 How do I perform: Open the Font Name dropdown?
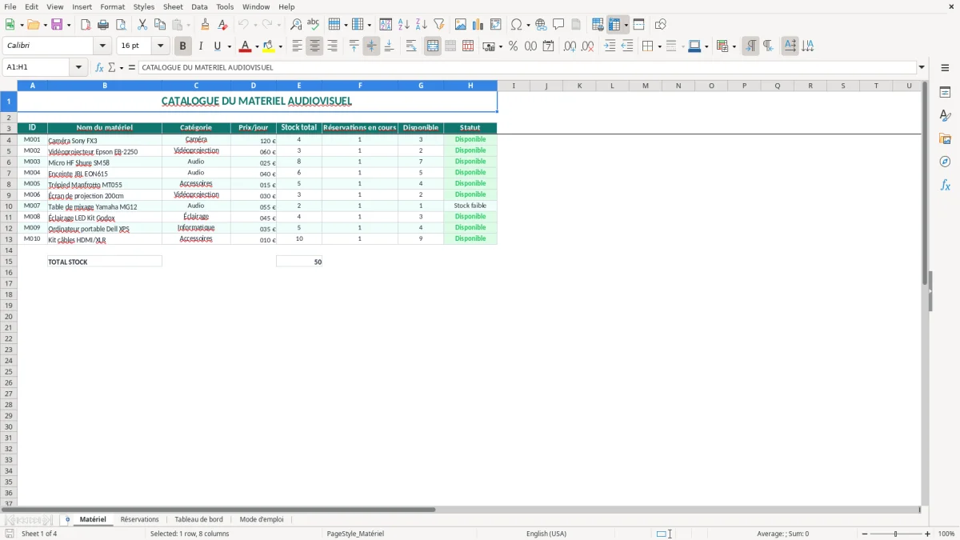point(102,46)
